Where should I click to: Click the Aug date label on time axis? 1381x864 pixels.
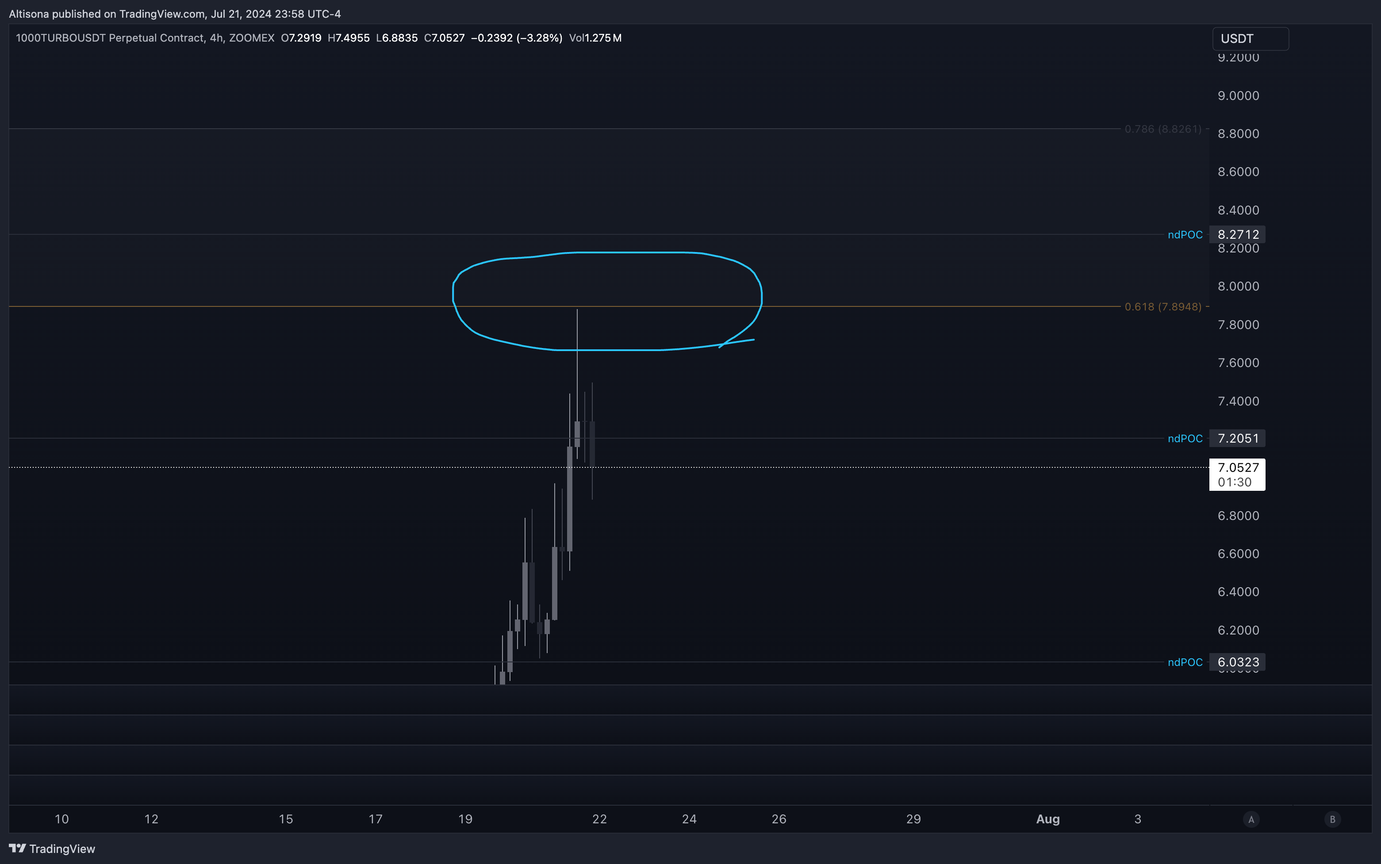pyautogui.click(x=1048, y=819)
